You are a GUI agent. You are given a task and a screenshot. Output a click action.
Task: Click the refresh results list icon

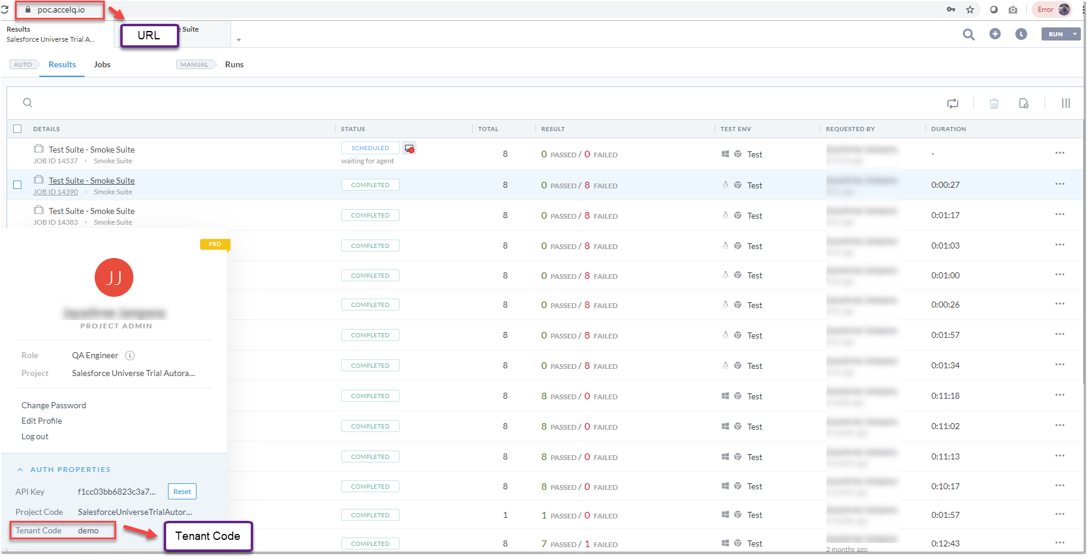952,104
